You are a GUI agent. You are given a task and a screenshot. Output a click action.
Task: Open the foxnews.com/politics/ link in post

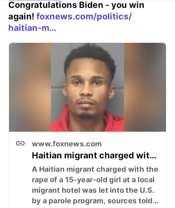point(84,17)
